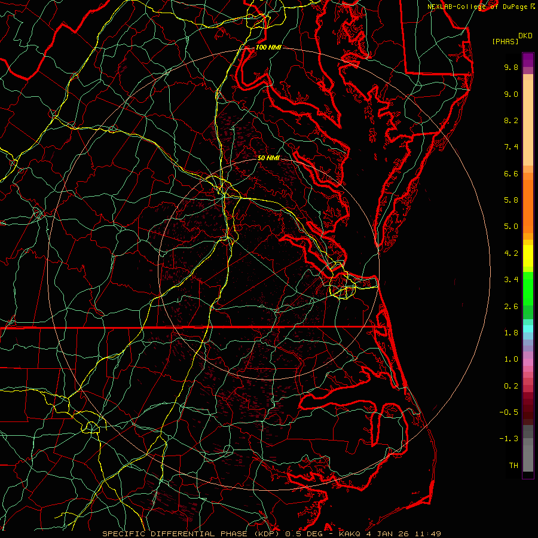Screen dimensions: 538x538
Task: Pick the peach segment of the color bar
Action: coord(528,123)
